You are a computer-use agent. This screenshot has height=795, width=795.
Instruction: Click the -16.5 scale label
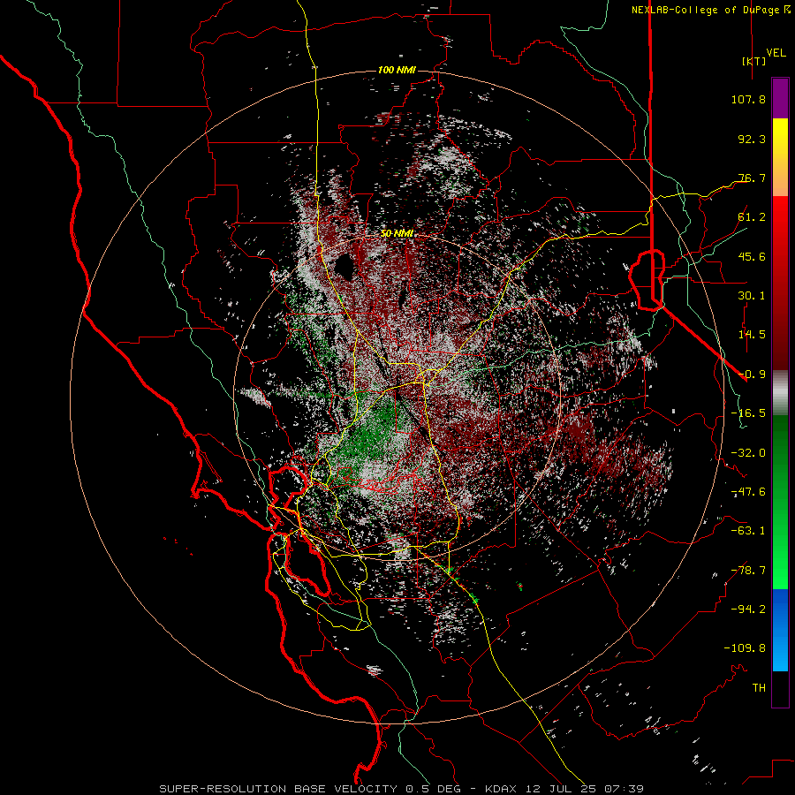[x=748, y=413]
